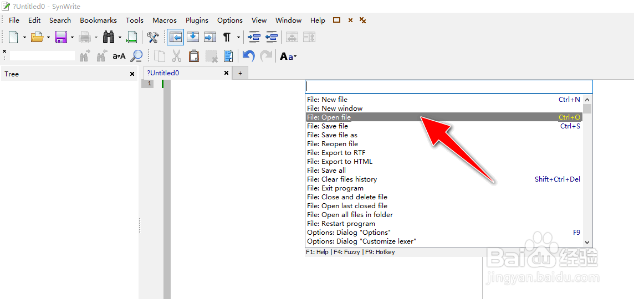
Task: Click the Indent lines icon
Action: click(254, 37)
